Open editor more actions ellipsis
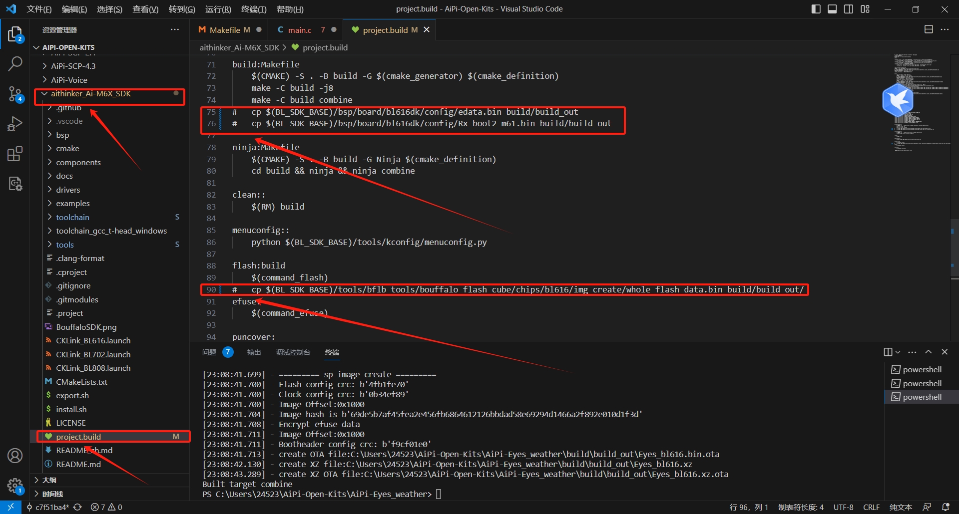The height and width of the screenshot is (514, 959). pyautogui.click(x=945, y=29)
